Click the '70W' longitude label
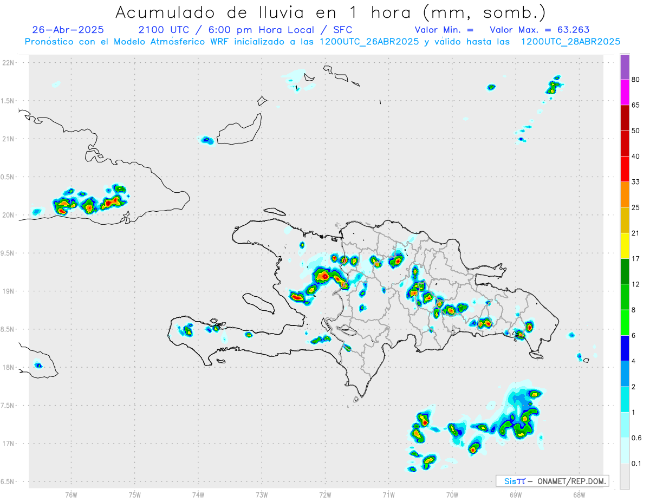 pyautogui.click(x=452, y=495)
